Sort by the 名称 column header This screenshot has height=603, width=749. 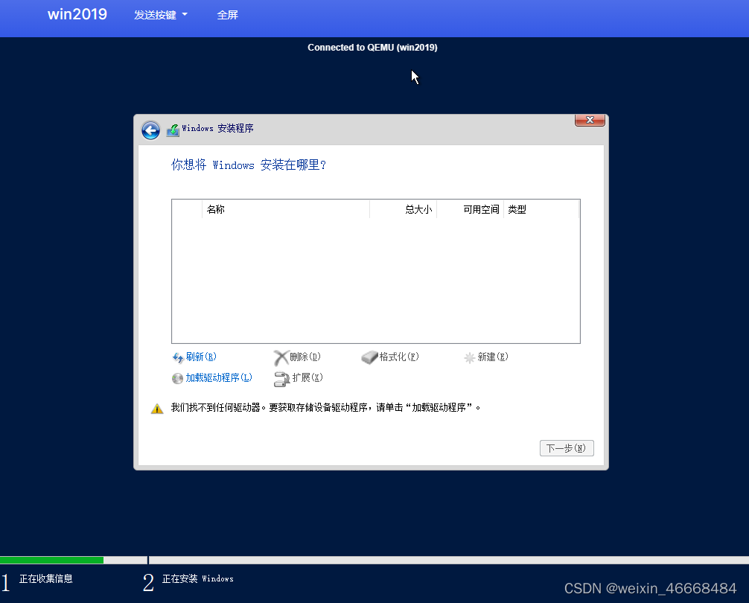pos(286,209)
